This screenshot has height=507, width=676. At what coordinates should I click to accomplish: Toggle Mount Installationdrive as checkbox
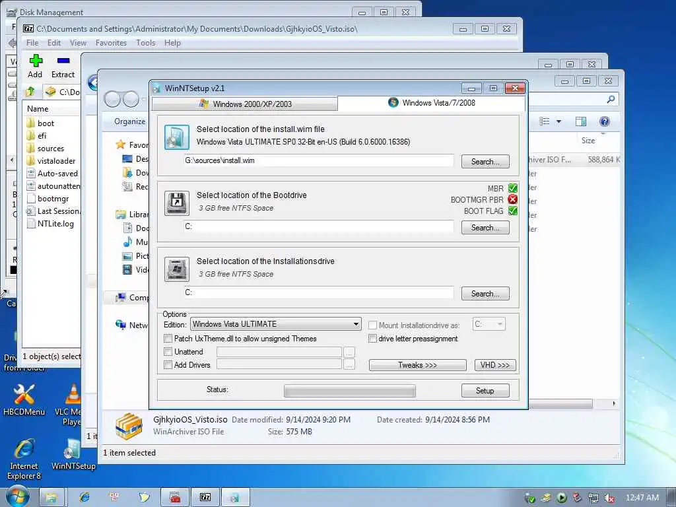[372, 325]
